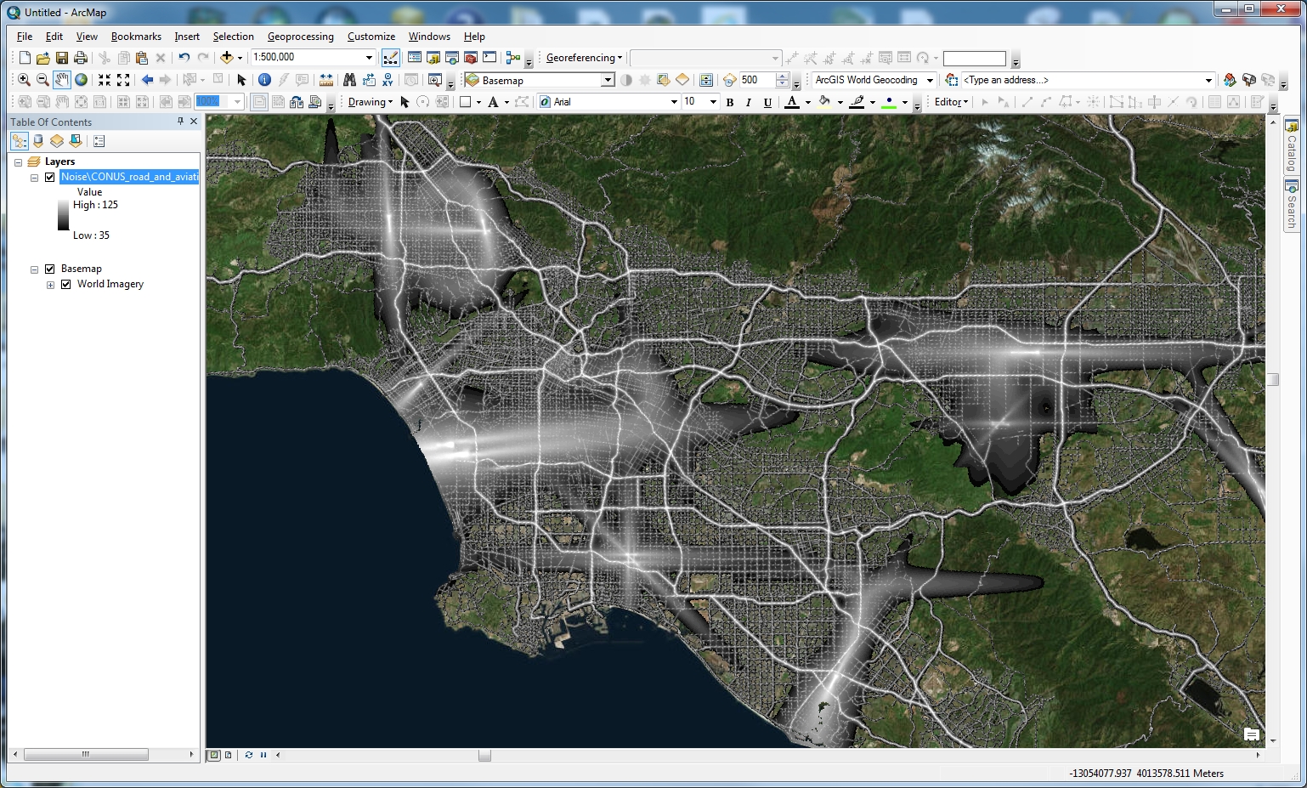Zoom to full extent globe icon
This screenshot has height=788, width=1307.
pos(82,80)
